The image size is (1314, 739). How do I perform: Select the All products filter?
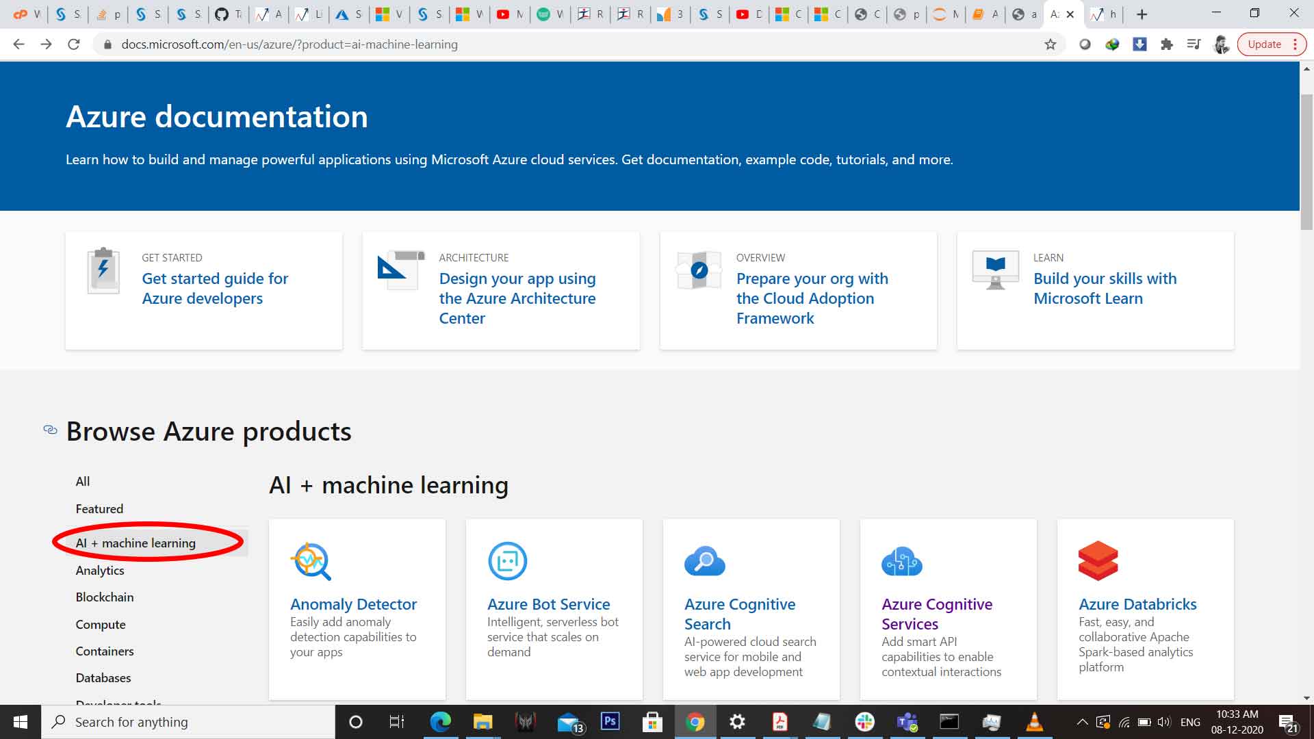click(83, 482)
